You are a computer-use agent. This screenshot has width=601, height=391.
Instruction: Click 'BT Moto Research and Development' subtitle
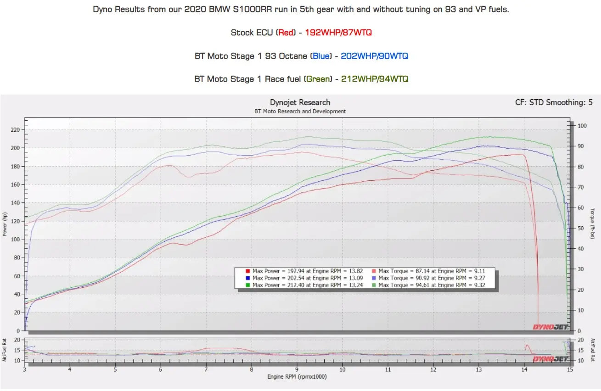(x=300, y=112)
